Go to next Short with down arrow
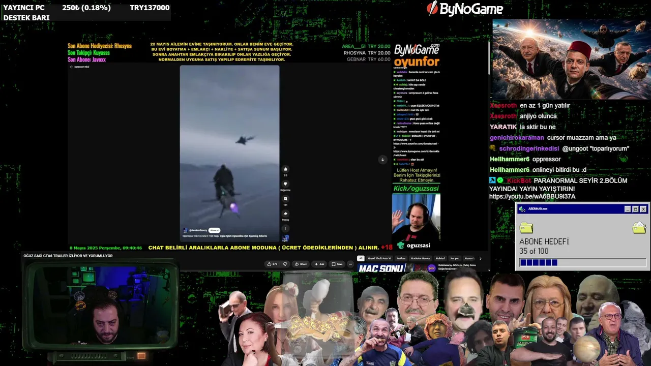Screen dimensions: 651x366 (382, 160)
